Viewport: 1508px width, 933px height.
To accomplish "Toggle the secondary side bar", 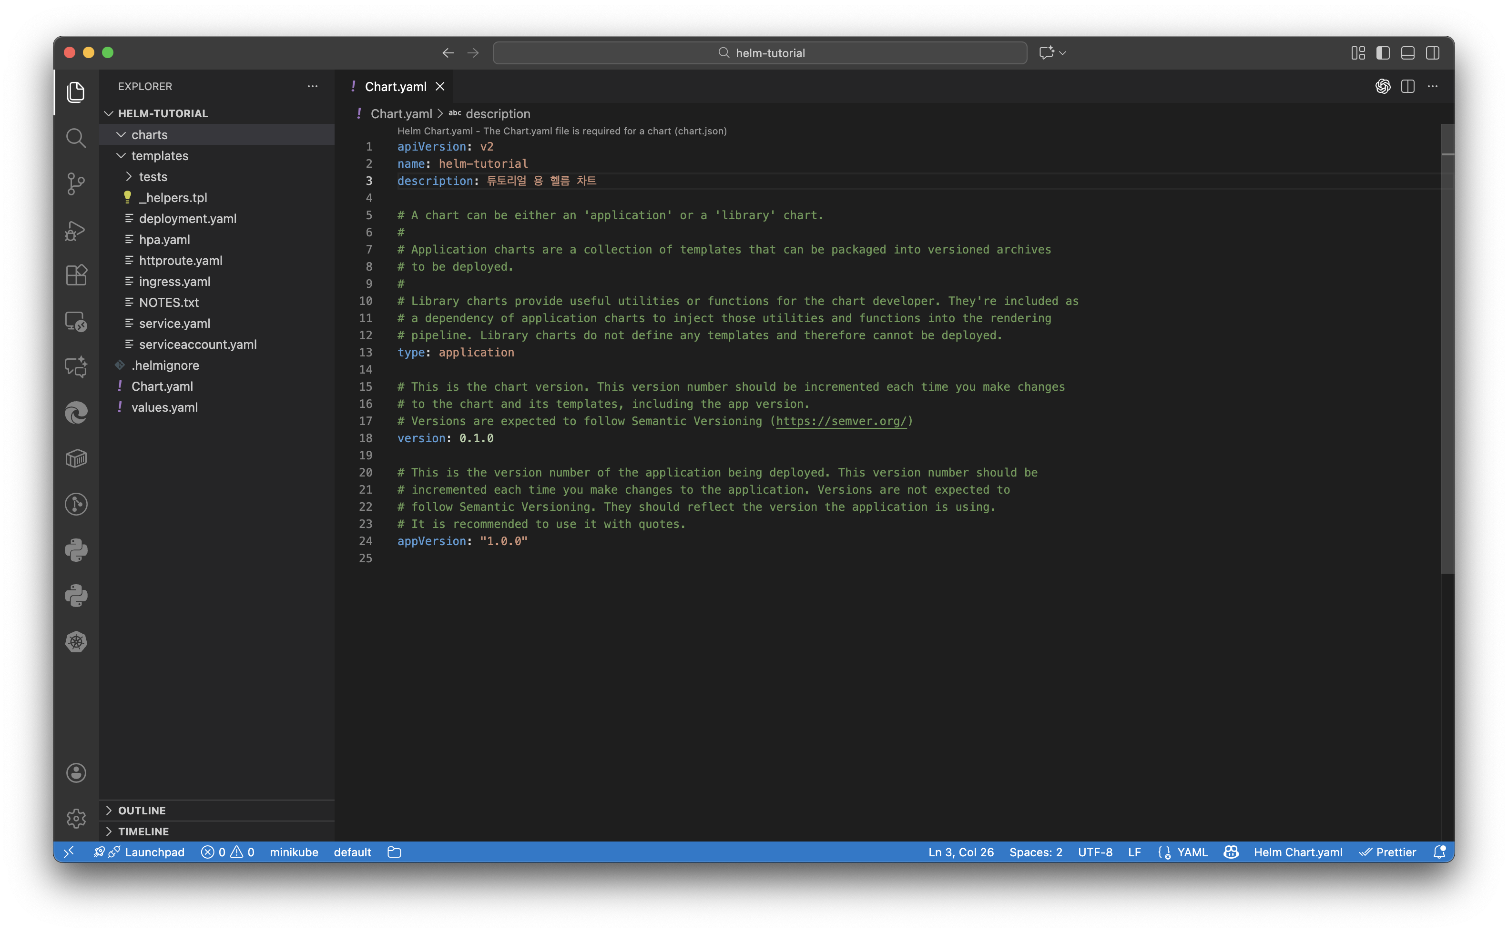I will pos(1432,53).
